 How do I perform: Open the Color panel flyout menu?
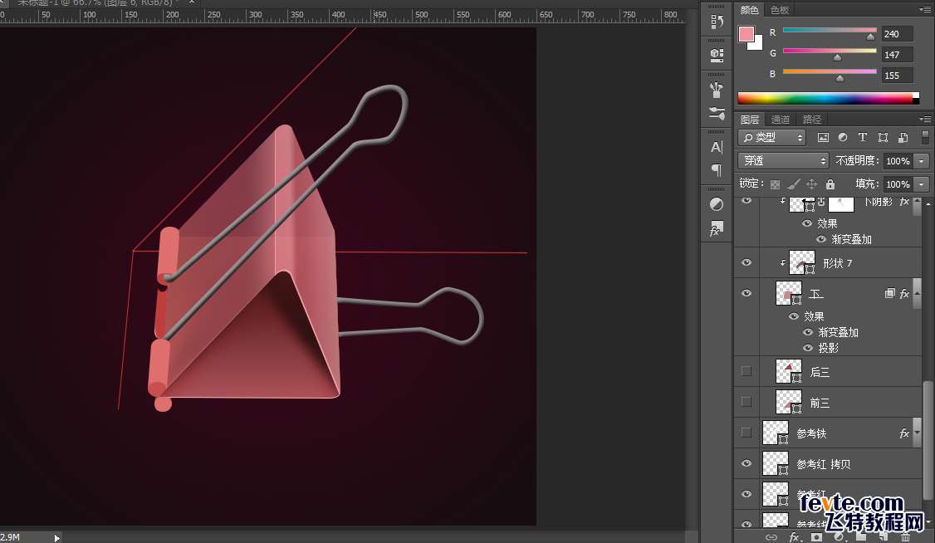[924, 9]
